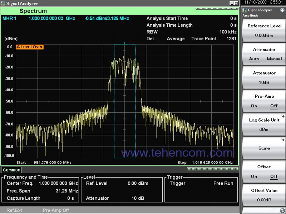This screenshot has height=214, width=286.
Task: Click the Signal Analyzer icon in side panel header
Action: (x=245, y=10)
